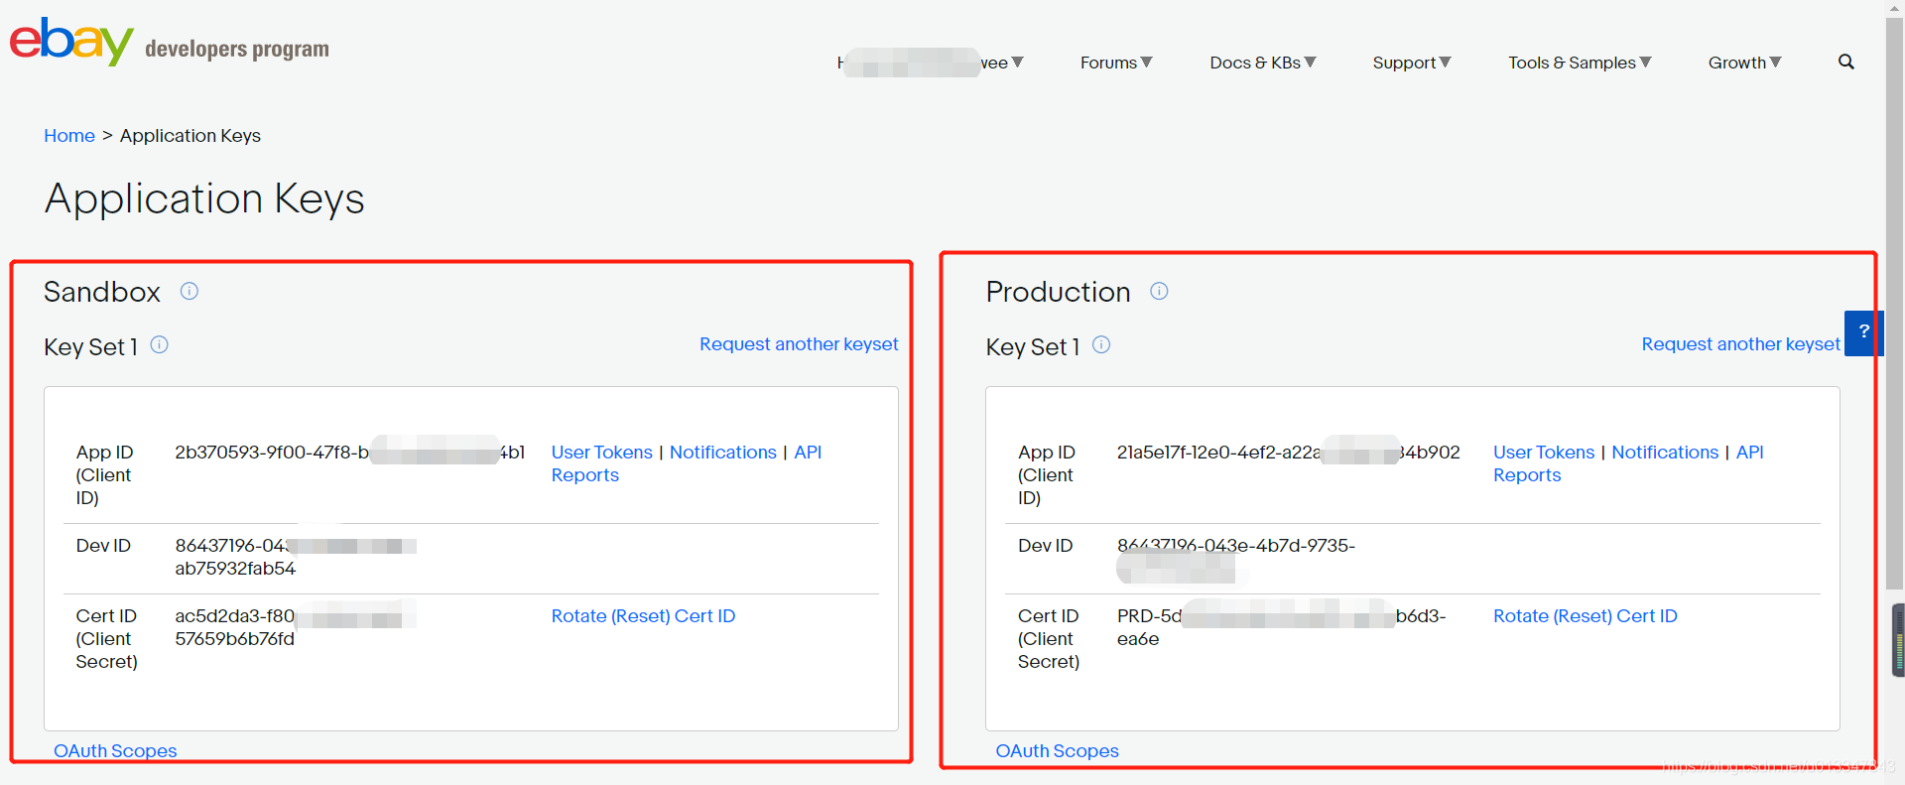Image resolution: width=1905 pixels, height=785 pixels.
Task: Click the Production App ID value starting 21a5e17f
Action: click(1288, 452)
